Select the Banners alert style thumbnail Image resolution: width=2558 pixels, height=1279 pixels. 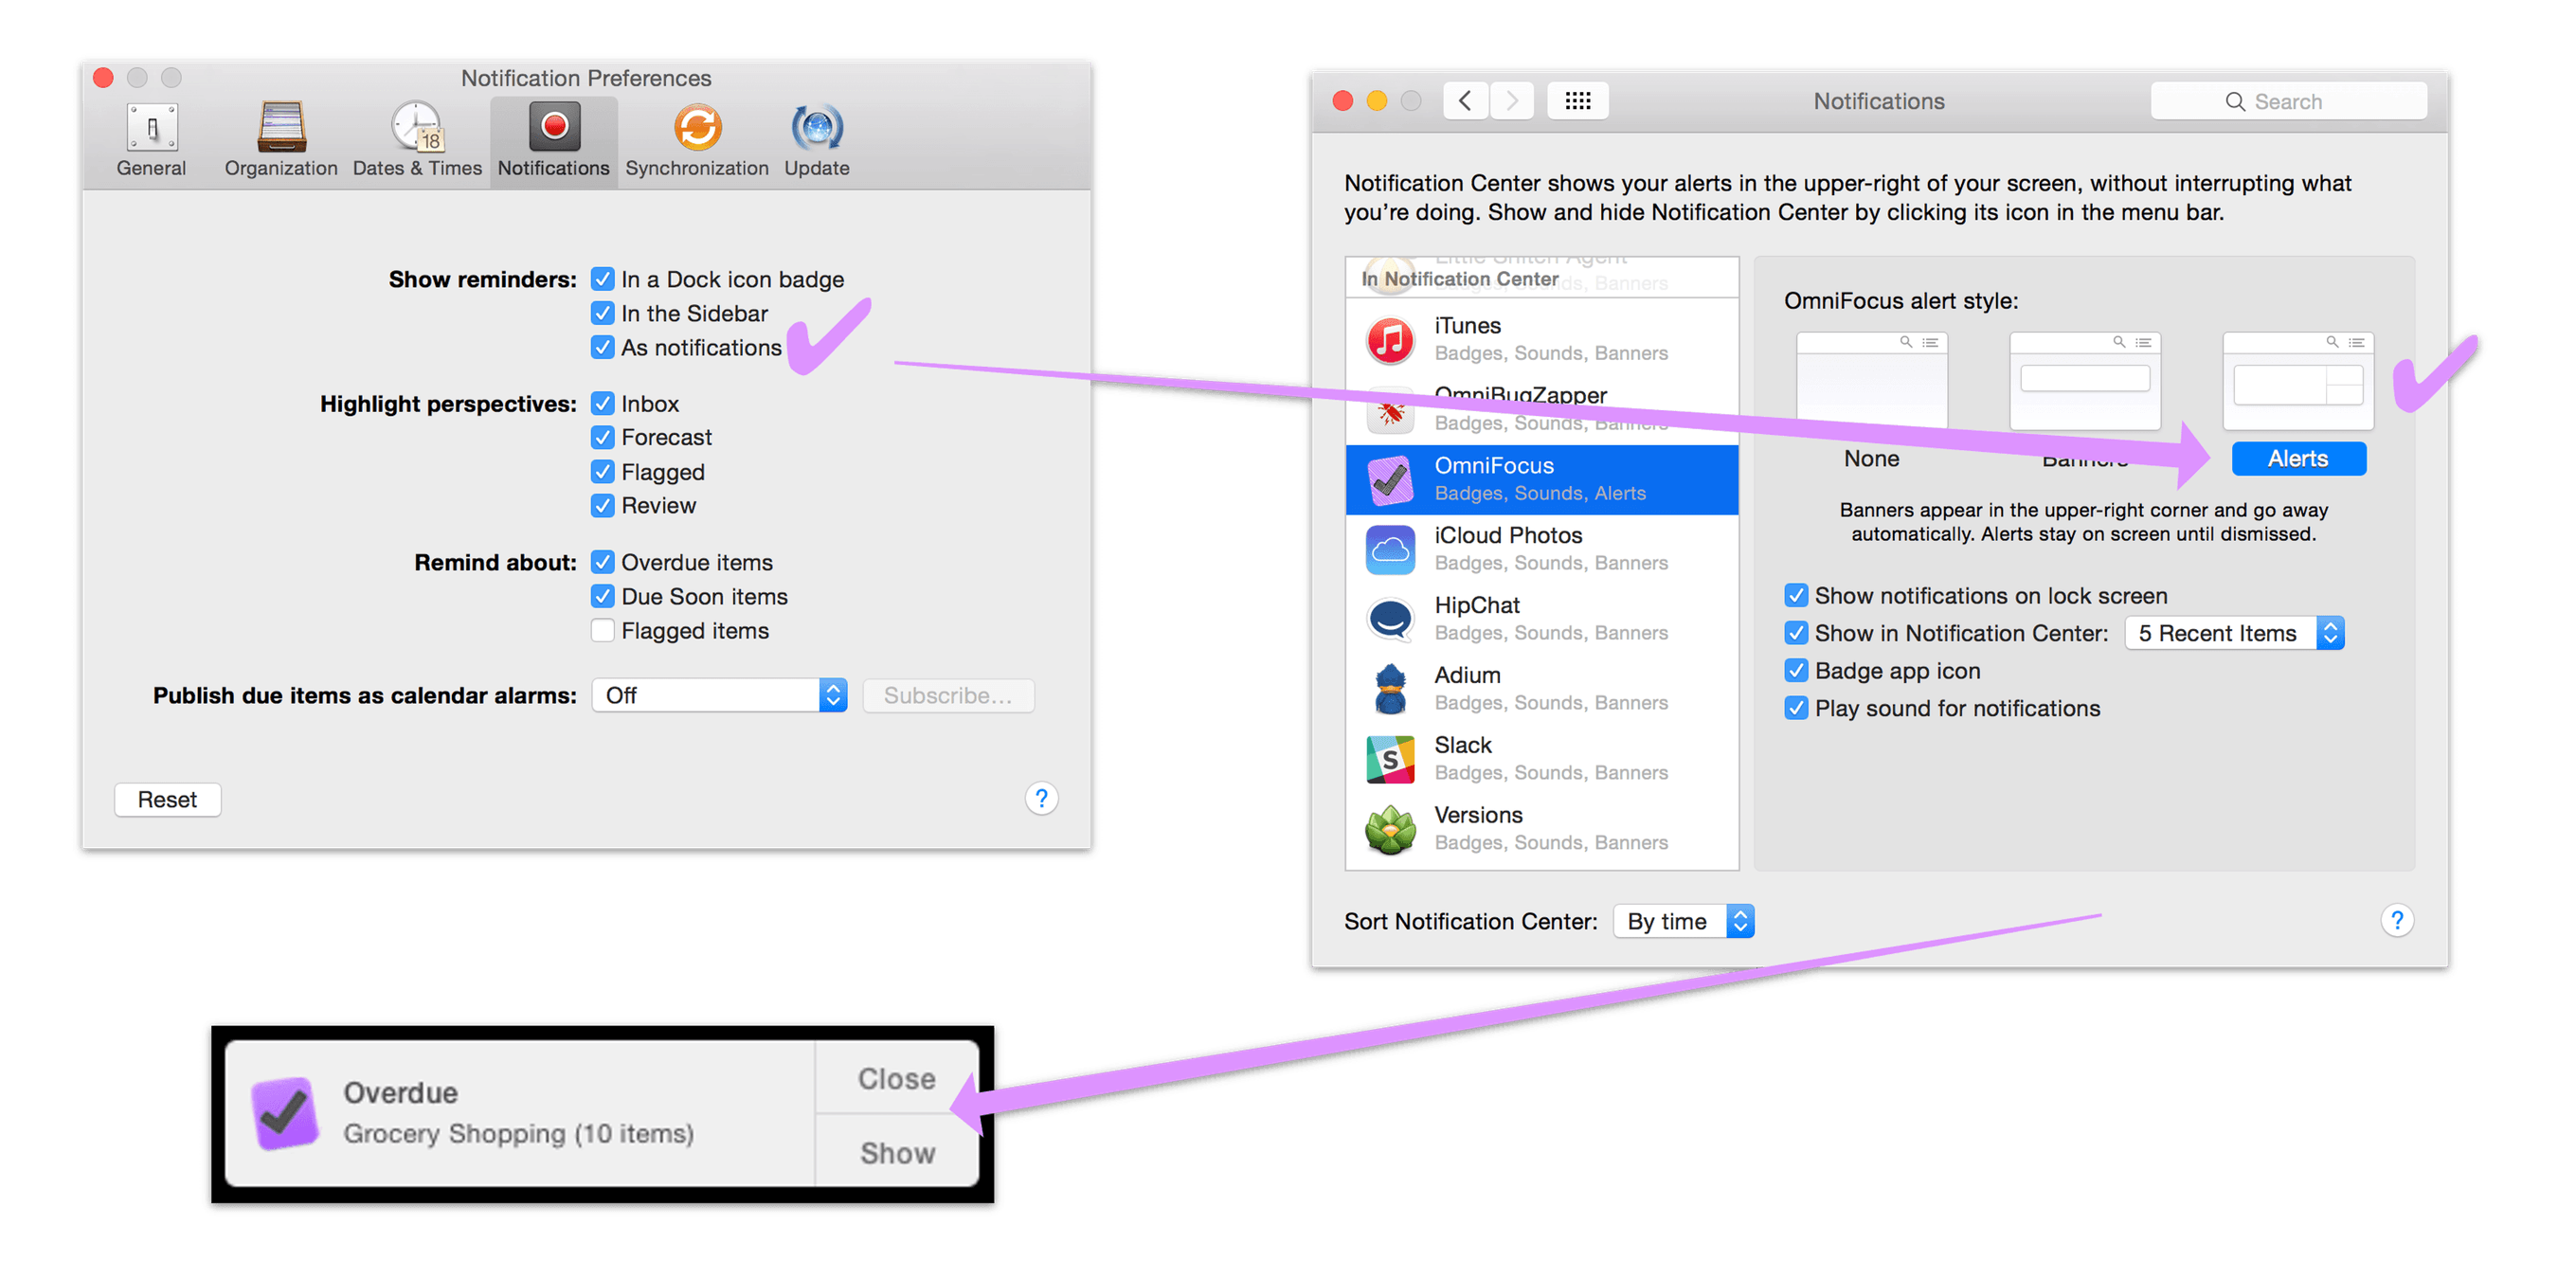pyautogui.click(x=2084, y=381)
